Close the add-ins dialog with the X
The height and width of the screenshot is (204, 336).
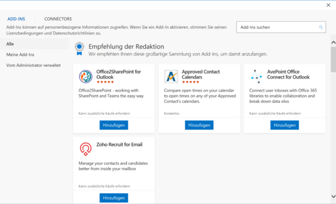[329, 5]
